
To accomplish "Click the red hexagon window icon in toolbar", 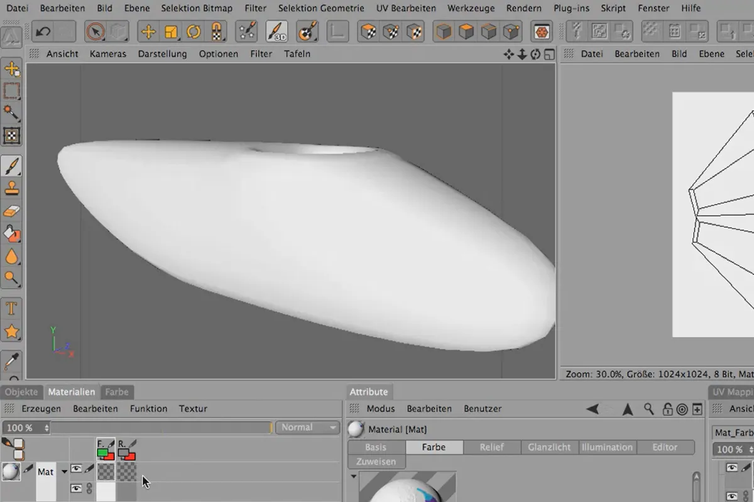I will (x=541, y=31).
